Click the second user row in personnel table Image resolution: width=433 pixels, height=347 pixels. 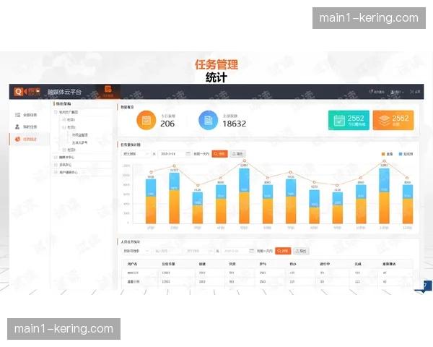coord(267,282)
